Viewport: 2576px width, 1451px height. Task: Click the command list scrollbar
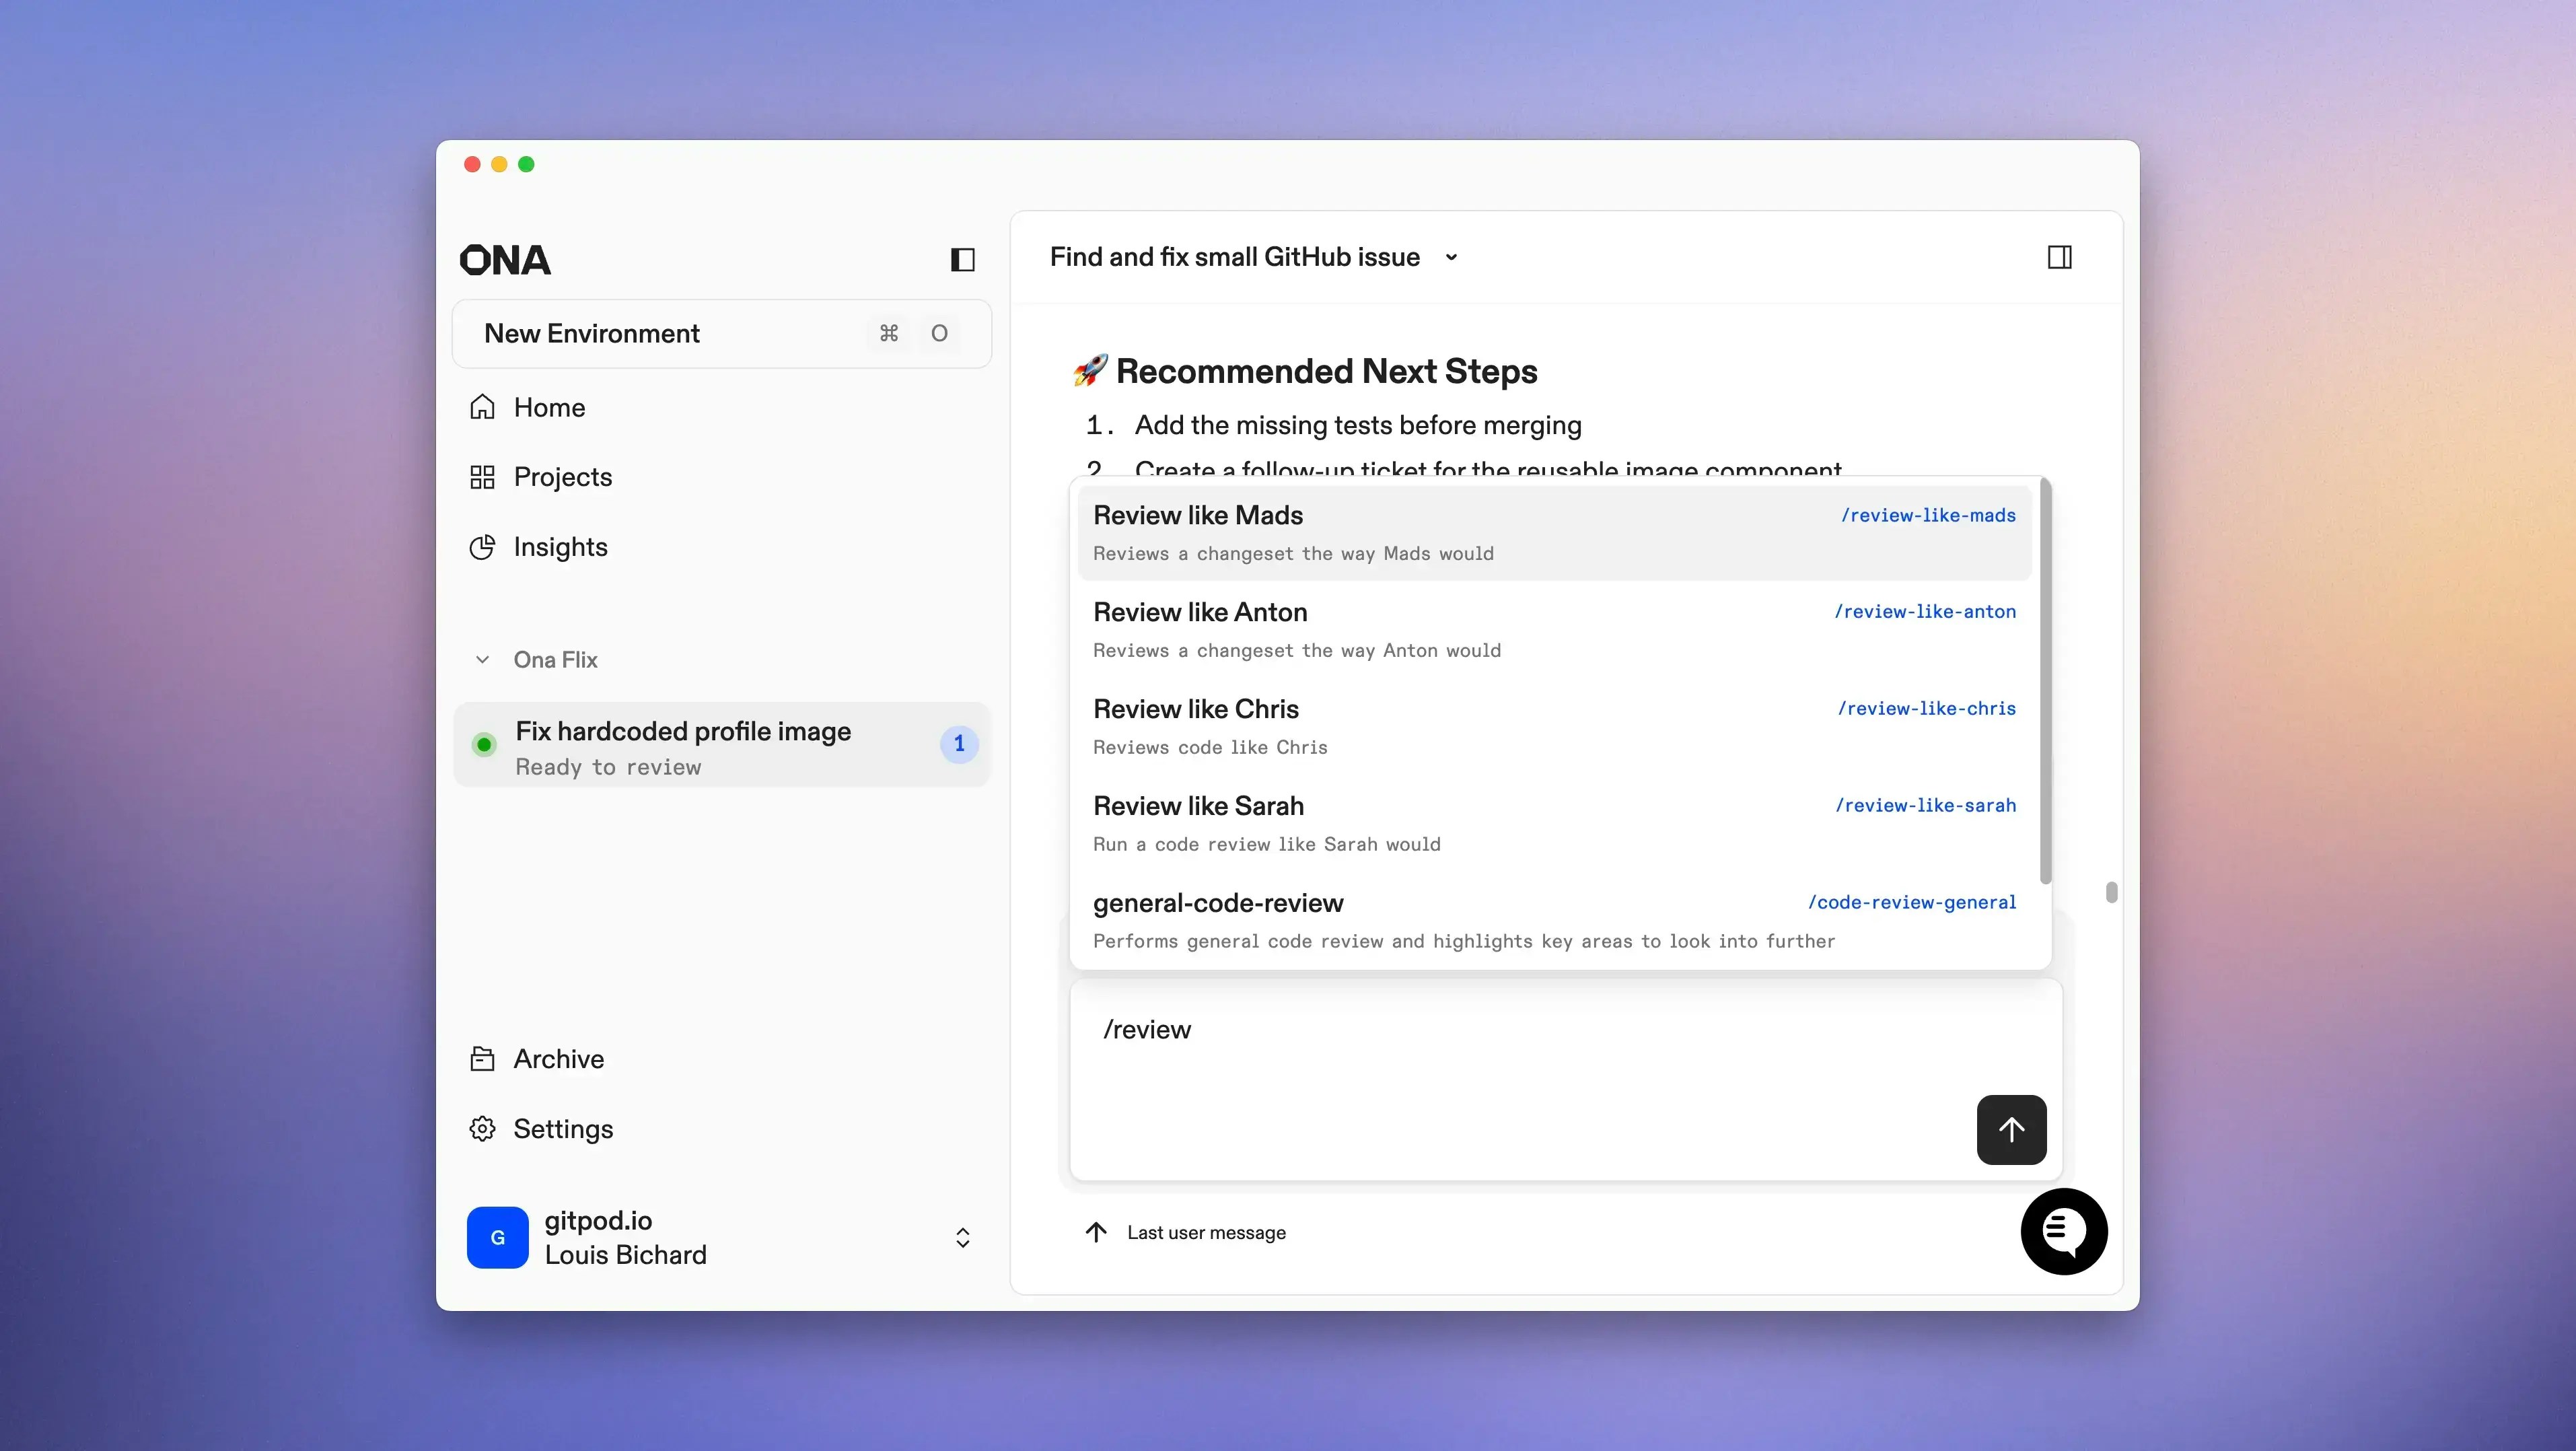point(2045,680)
